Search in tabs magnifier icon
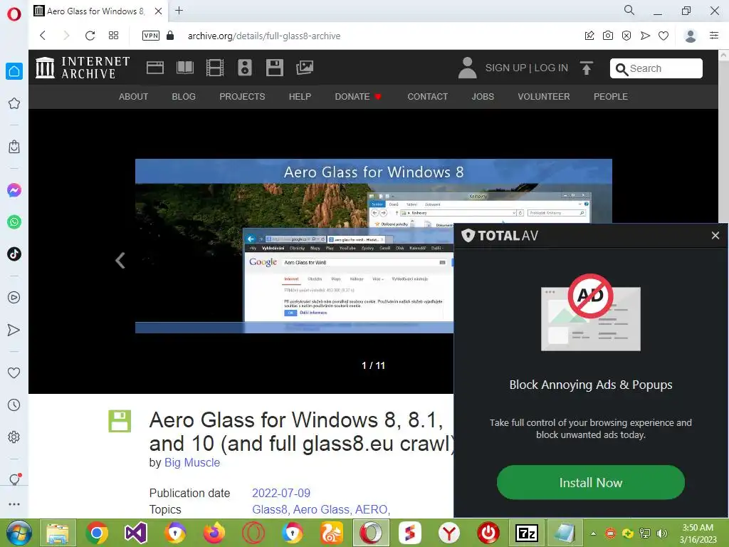Viewport: 729px width, 547px height. [629, 10]
